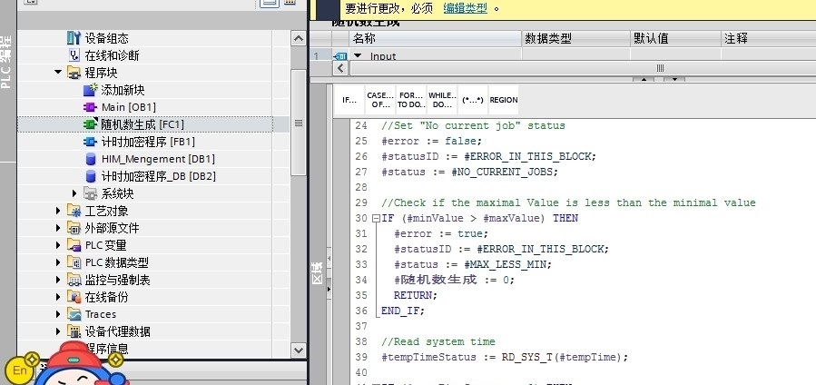The height and width of the screenshot is (385, 816).
Task: Click the 系统块 folder icon
Action: point(91,193)
